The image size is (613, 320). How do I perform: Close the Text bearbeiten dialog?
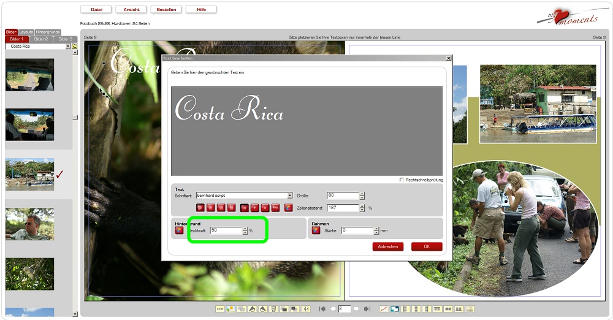pyautogui.click(x=449, y=58)
